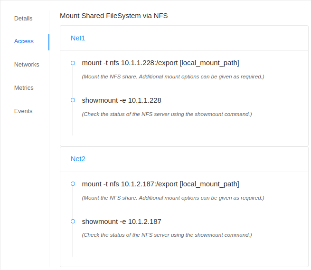This screenshot has width=311, height=270.
Task: Click timeline dot beside showmount 10.1.1.228
Action: click(73, 100)
